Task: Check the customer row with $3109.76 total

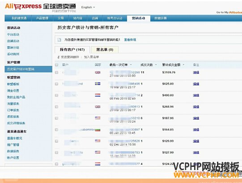Action: click(57, 72)
